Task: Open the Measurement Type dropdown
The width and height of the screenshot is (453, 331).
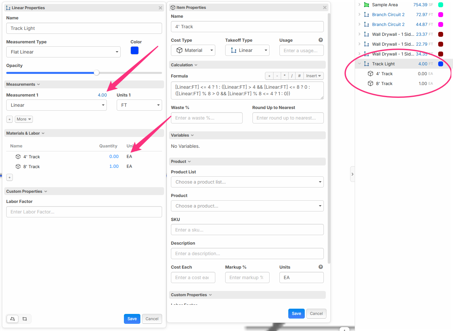Action: [x=63, y=52]
